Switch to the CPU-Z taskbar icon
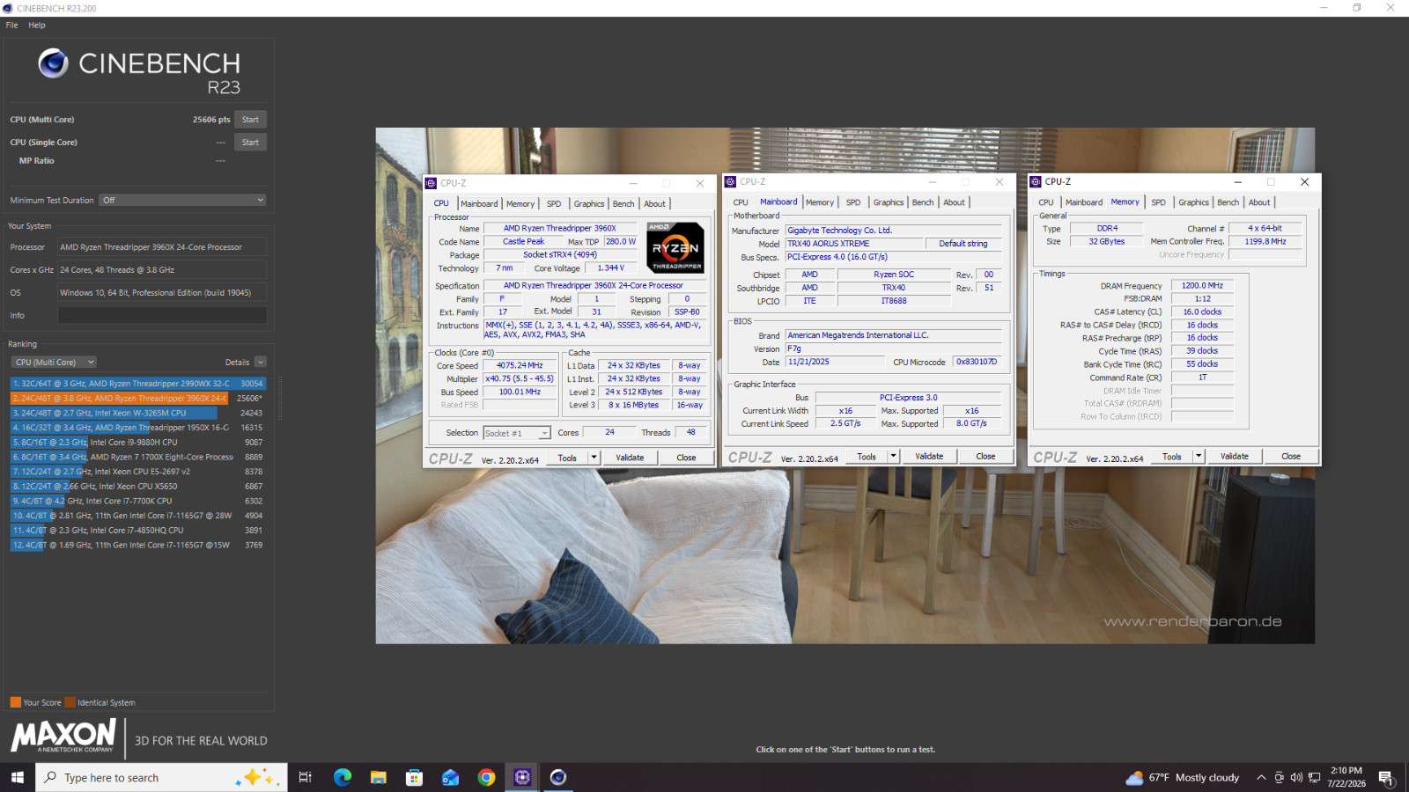Screen dimensions: 1409x792 (522, 777)
